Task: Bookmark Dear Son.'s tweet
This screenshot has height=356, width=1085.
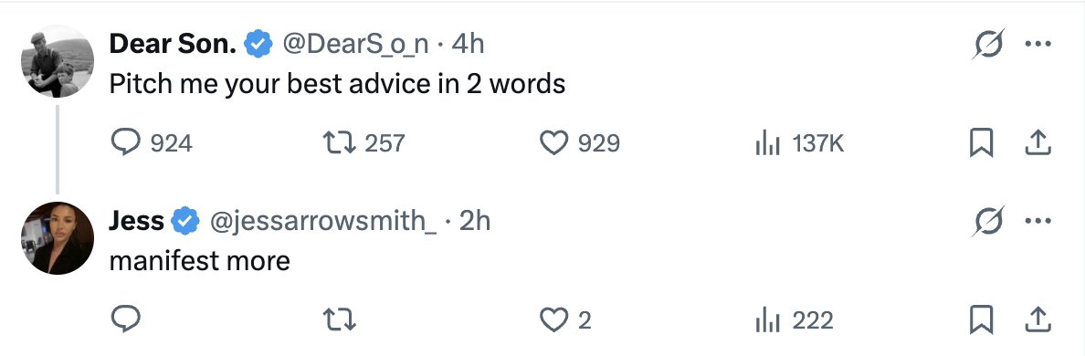Action: (981, 143)
